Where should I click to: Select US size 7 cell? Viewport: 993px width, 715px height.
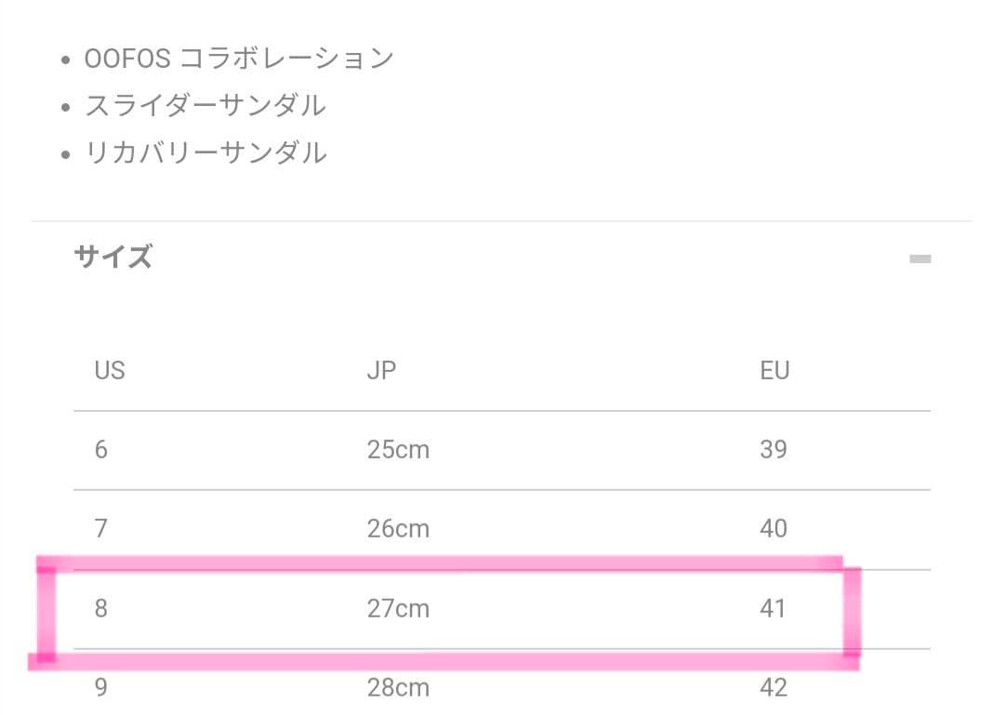[x=100, y=529]
